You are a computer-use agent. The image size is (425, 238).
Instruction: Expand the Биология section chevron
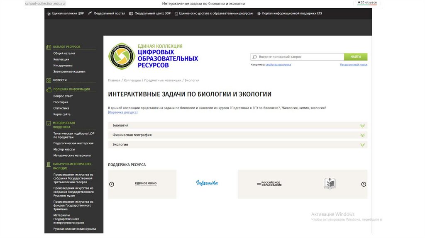(362, 126)
